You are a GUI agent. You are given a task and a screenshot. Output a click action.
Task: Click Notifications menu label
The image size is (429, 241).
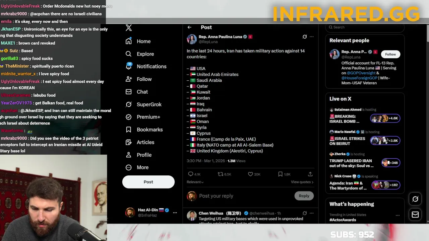pyautogui.click(x=151, y=66)
